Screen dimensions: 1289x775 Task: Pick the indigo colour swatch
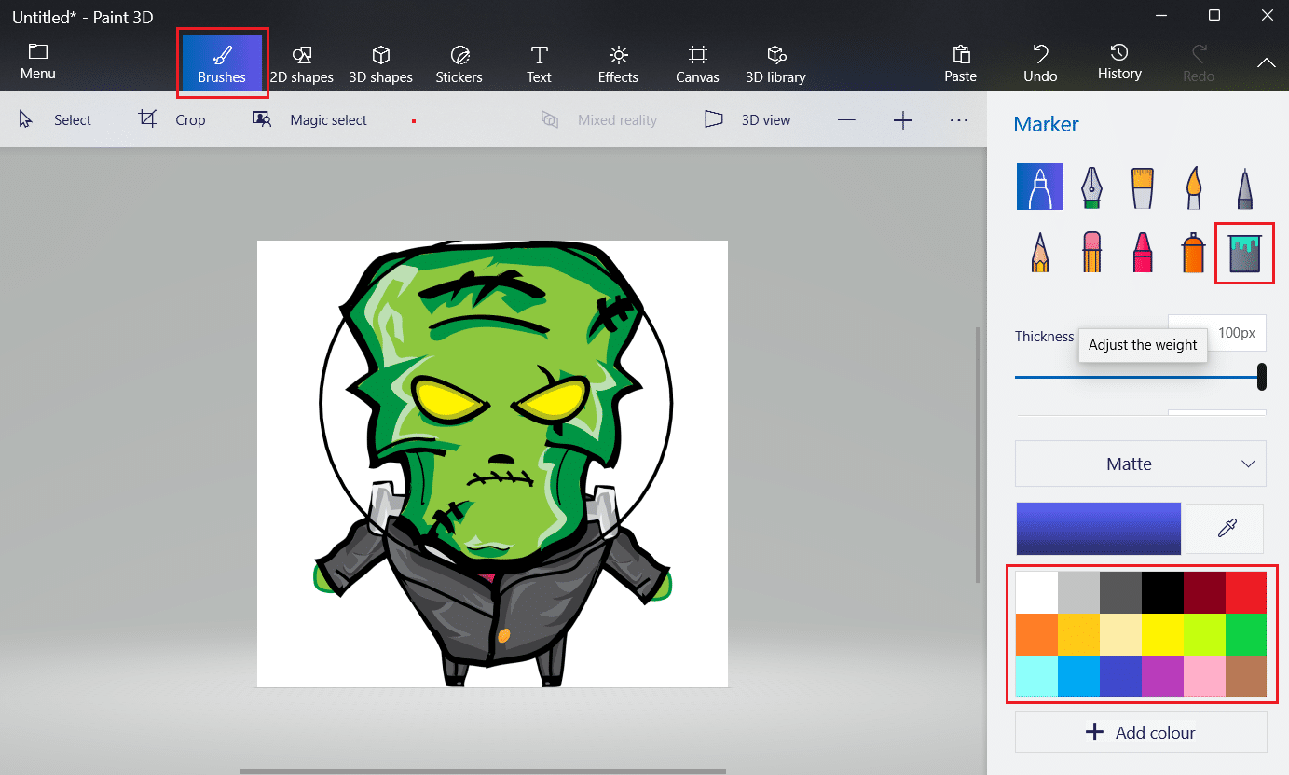pos(1120,676)
